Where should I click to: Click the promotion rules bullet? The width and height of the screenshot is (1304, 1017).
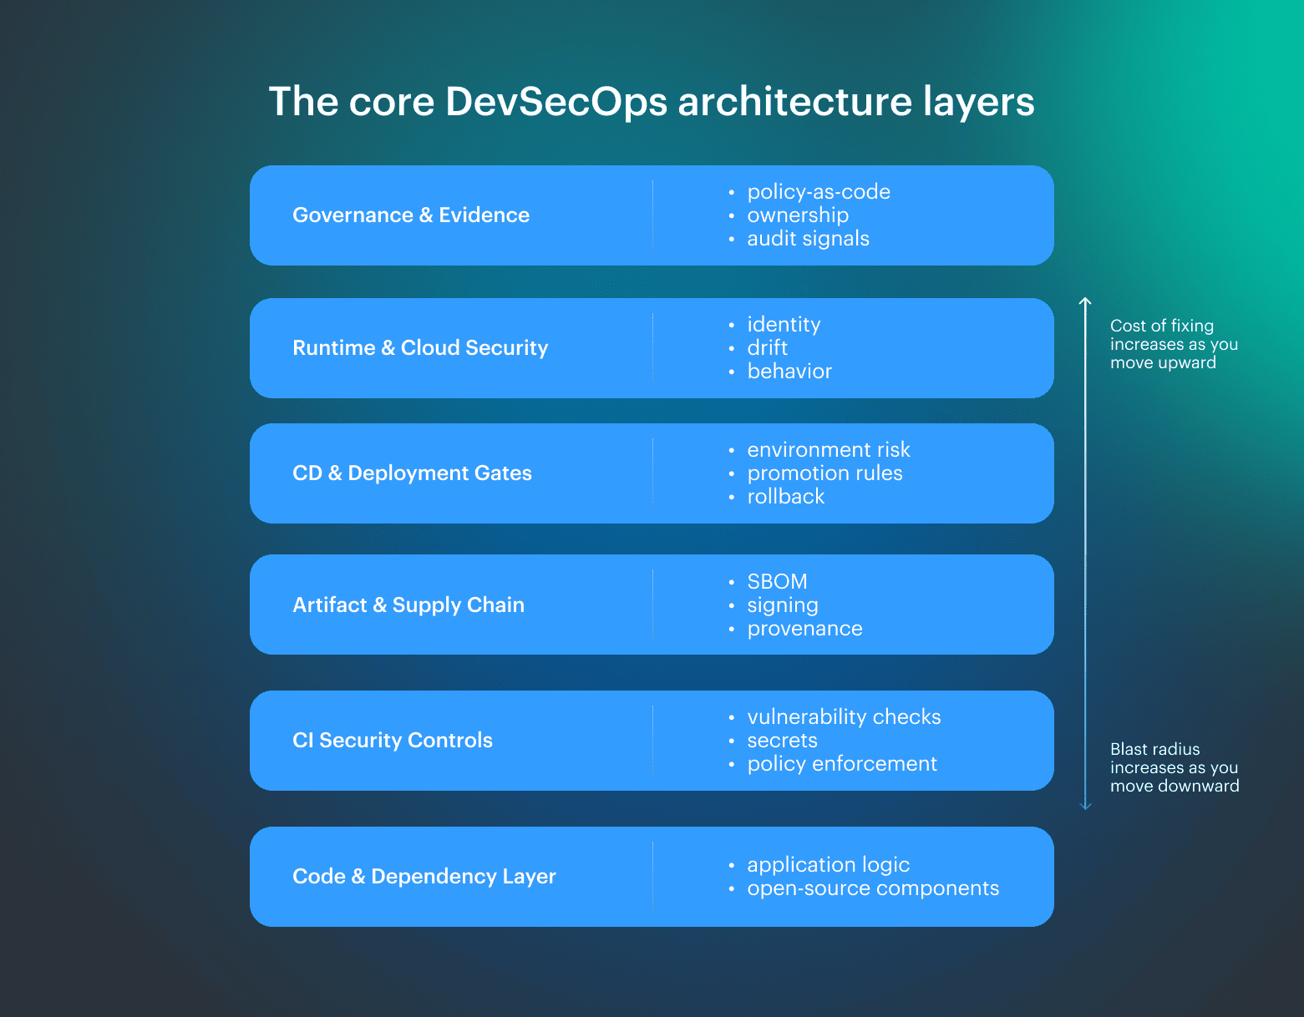point(825,473)
